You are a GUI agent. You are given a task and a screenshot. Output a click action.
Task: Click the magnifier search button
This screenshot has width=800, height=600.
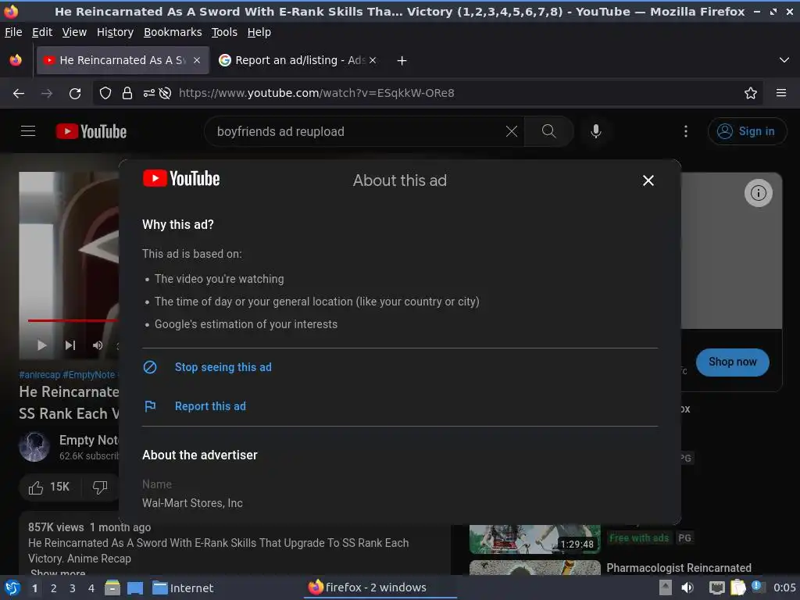pos(549,131)
